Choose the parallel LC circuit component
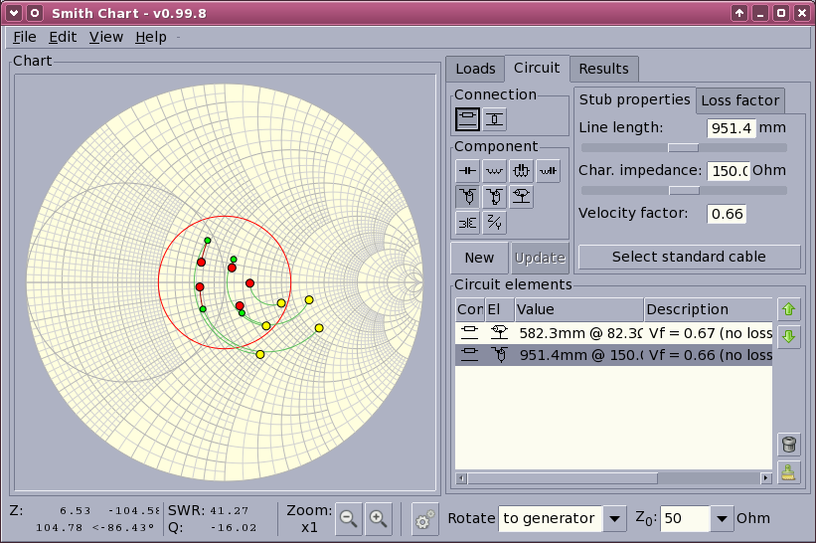816x543 pixels. [x=522, y=171]
